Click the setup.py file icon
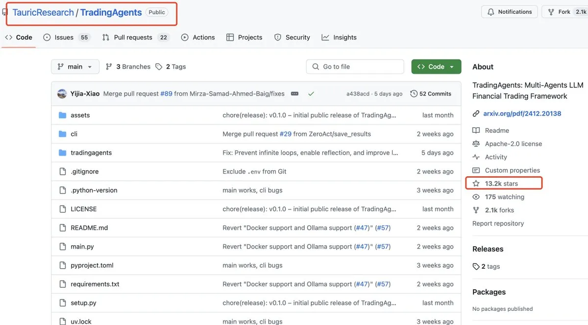The image size is (588, 325). click(62, 302)
